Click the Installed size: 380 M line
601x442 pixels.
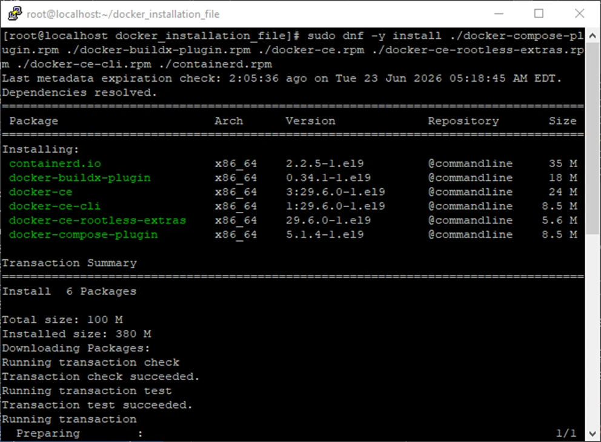coord(77,334)
